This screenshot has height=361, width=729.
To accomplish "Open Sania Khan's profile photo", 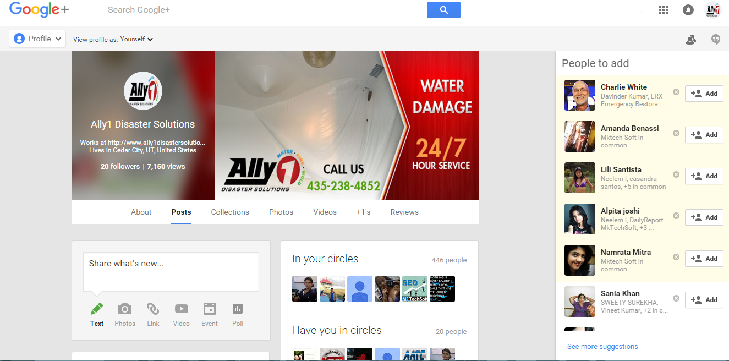I will (x=580, y=302).
